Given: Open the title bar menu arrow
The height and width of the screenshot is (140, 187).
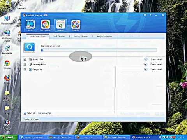Looking at the screenshot, I should tap(150, 15).
